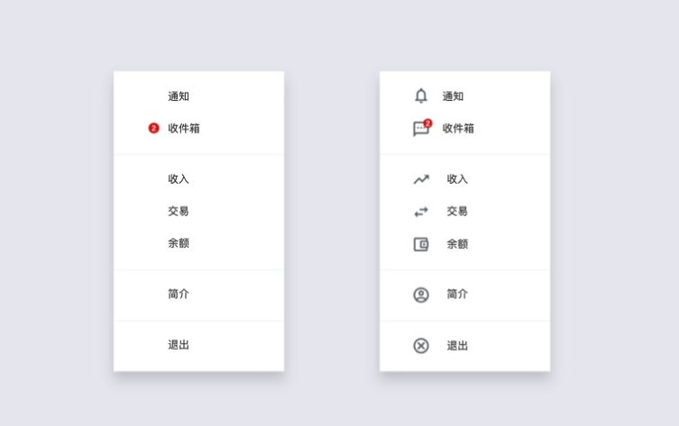Viewport: 679px width, 426px height.
Task: Choose 简介 label in the right icon menu
Action: coord(457,295)
